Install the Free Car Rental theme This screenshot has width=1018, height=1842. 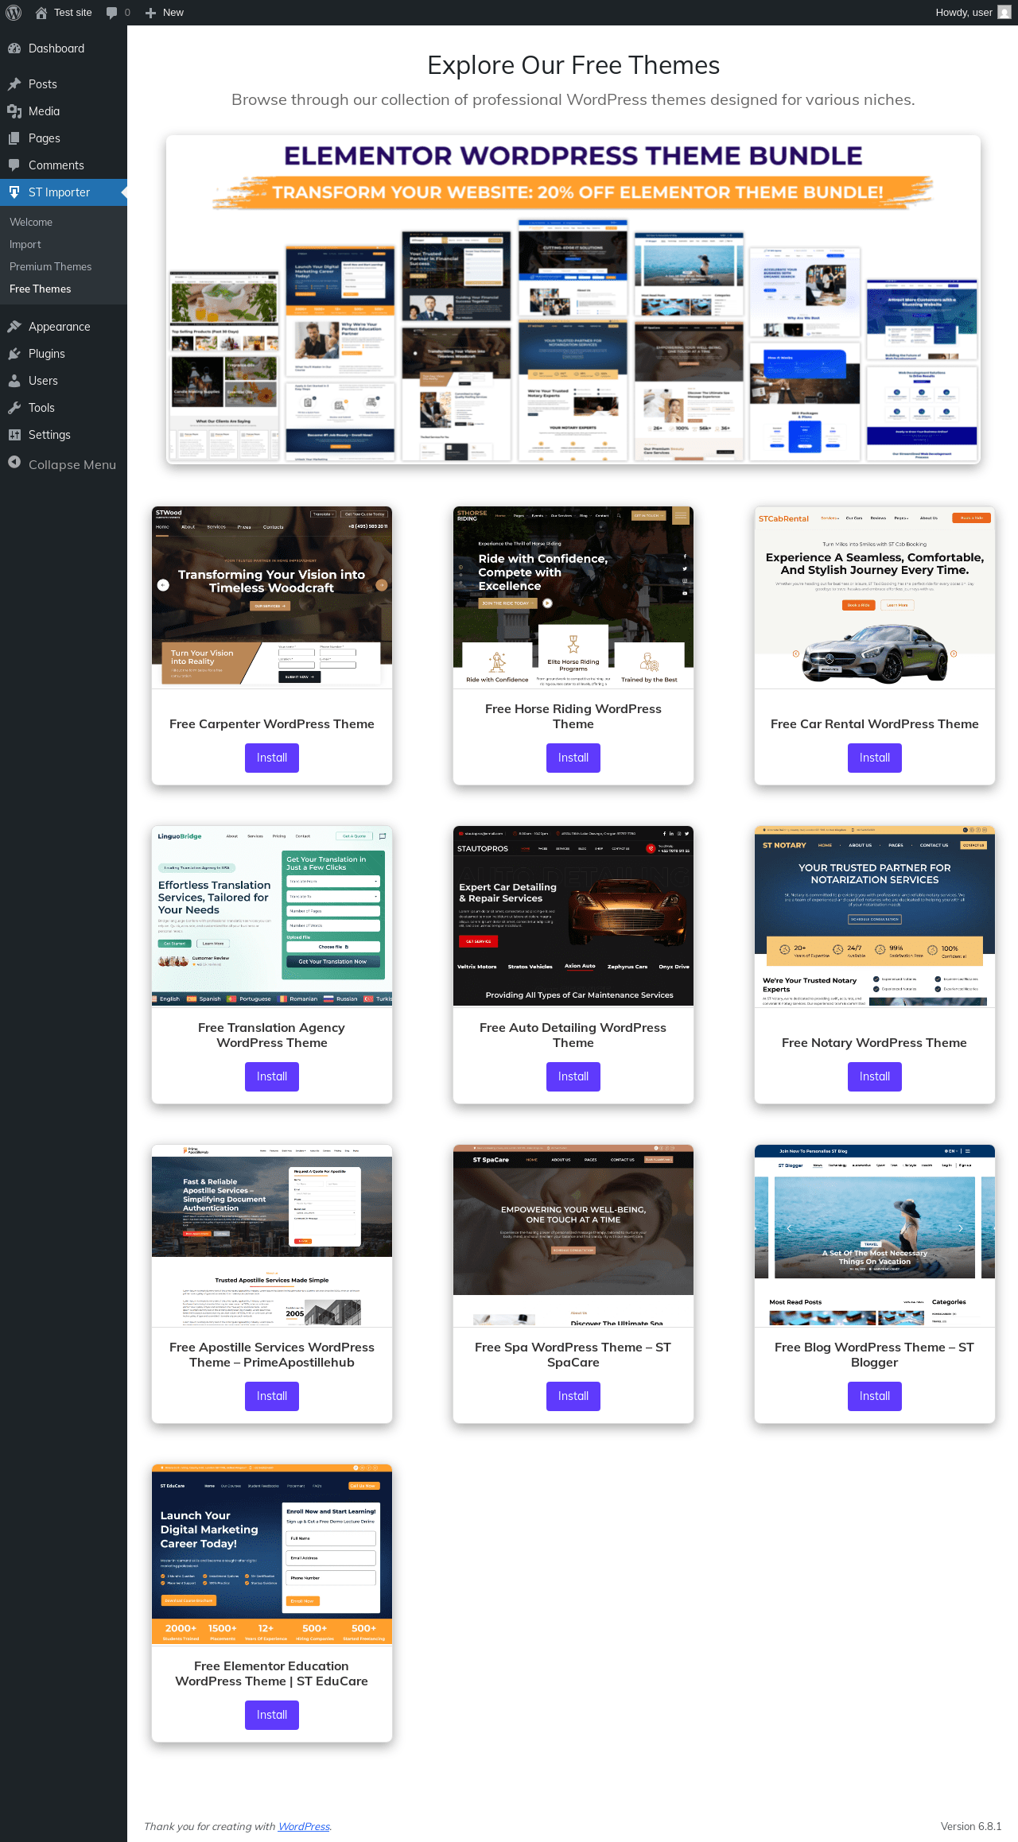point(875,758)
